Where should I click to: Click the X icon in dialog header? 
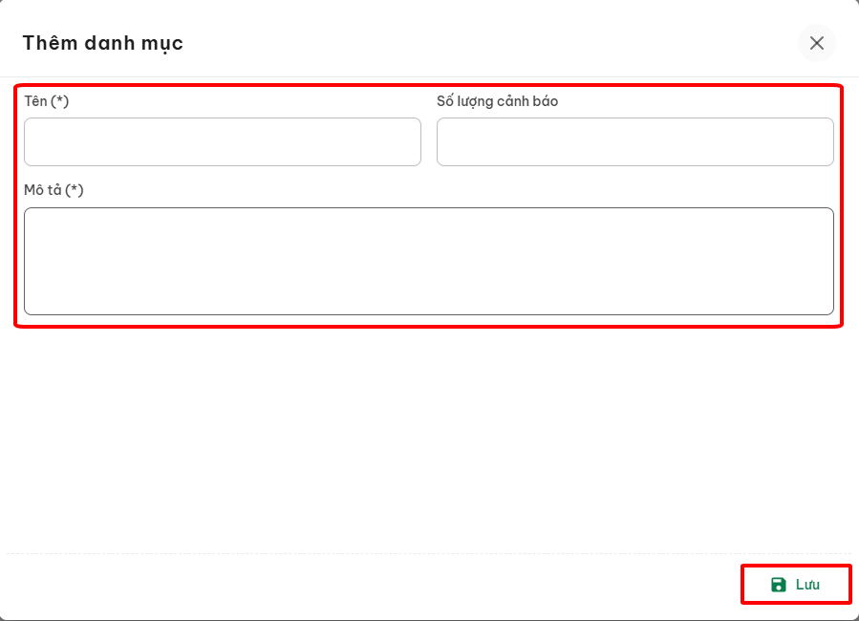click(816, 43)
